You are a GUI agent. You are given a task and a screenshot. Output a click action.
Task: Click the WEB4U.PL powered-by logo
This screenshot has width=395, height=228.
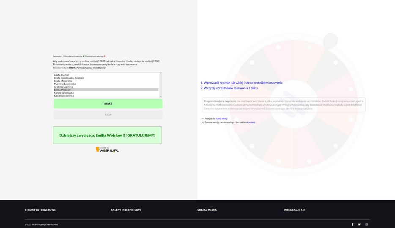107,149
